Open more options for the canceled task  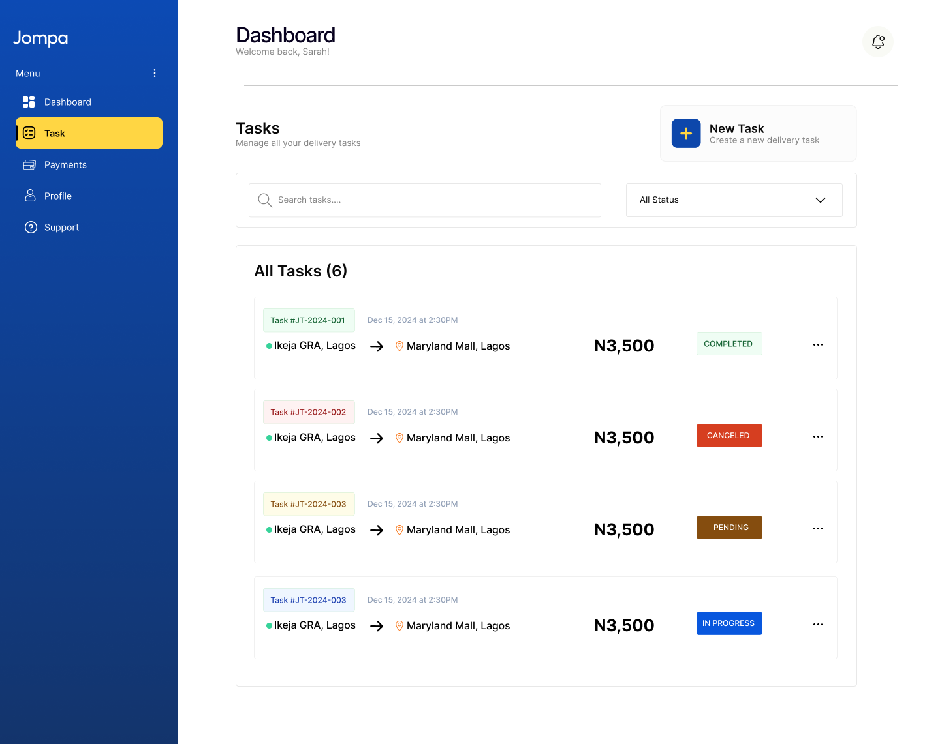tap(818, 436)
